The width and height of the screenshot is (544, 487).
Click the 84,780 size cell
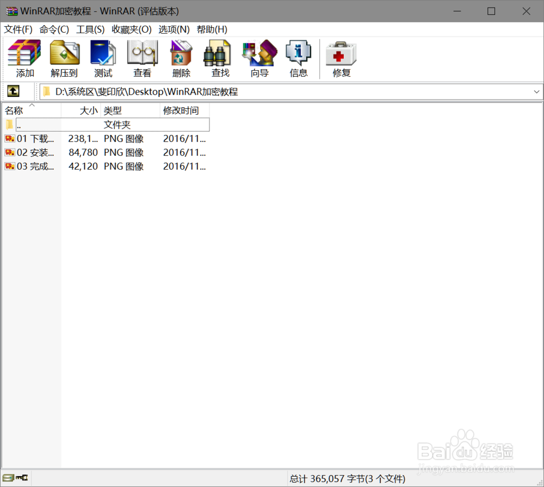(x=83, y=152)
